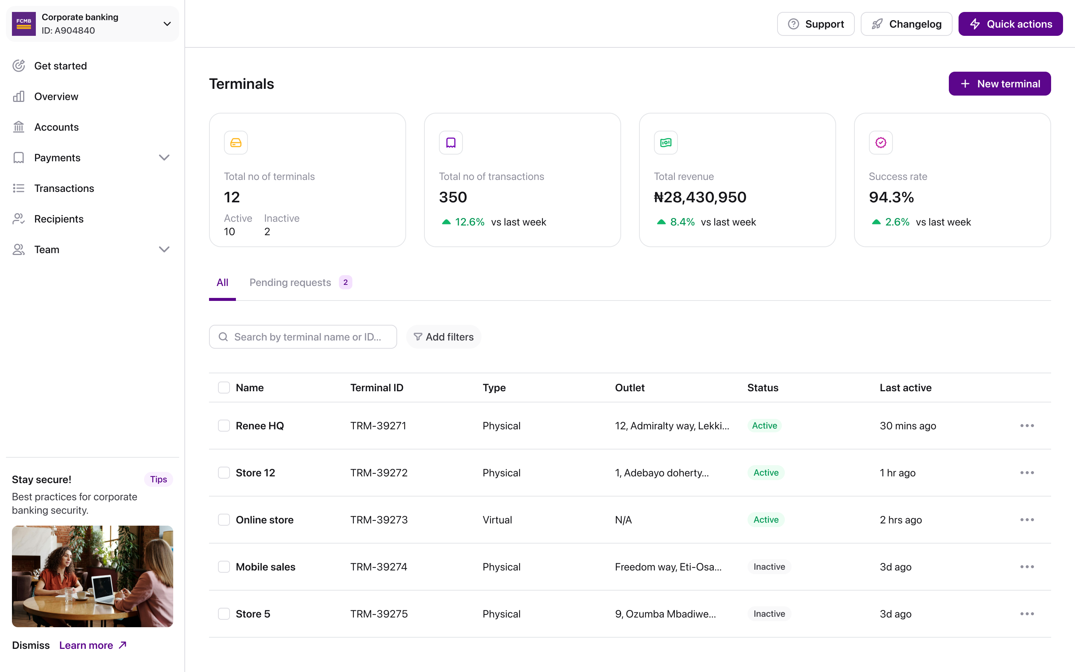
Task: Click the Get started target icon
Action: click(19, 66)
